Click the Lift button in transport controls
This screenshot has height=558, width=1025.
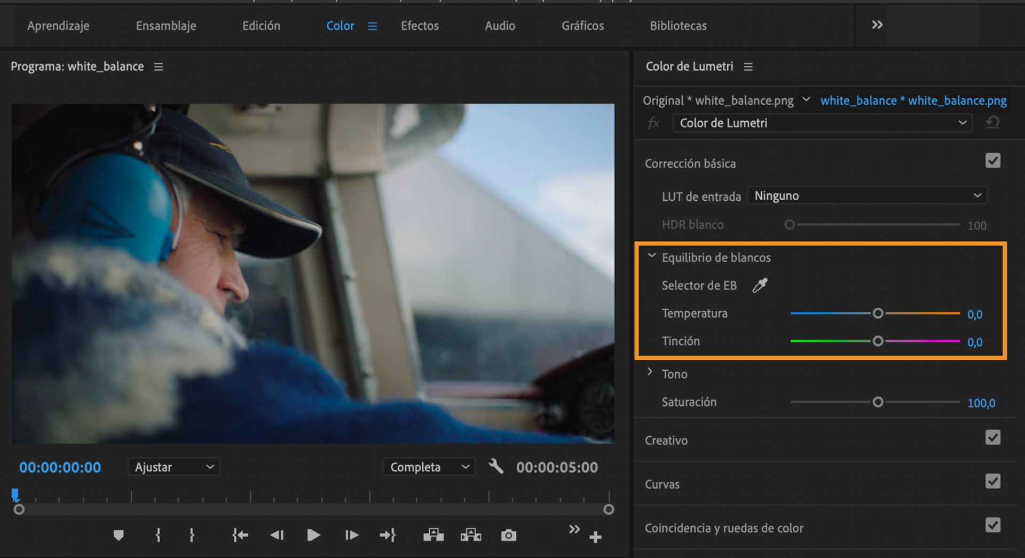(x=433, y=535)
